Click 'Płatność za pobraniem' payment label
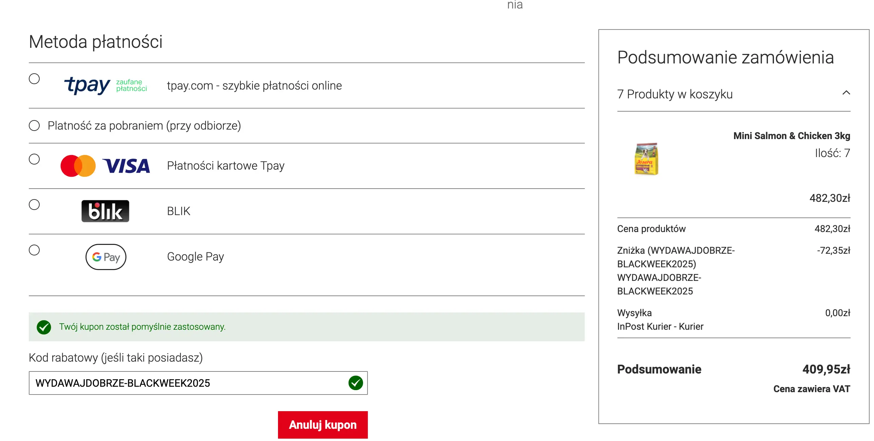 (144, 126)
